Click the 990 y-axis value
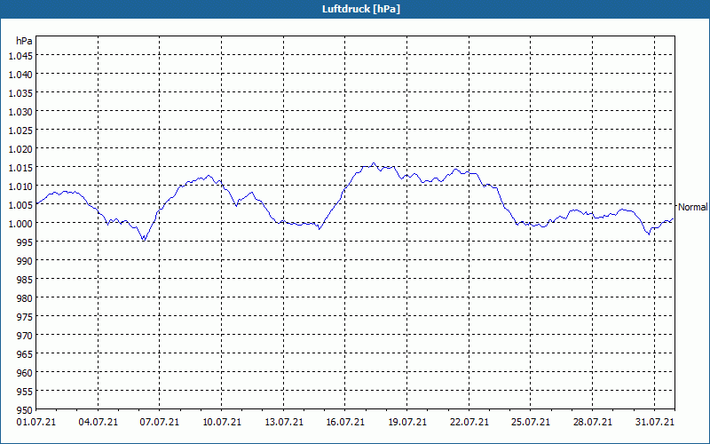 (25, 261)
